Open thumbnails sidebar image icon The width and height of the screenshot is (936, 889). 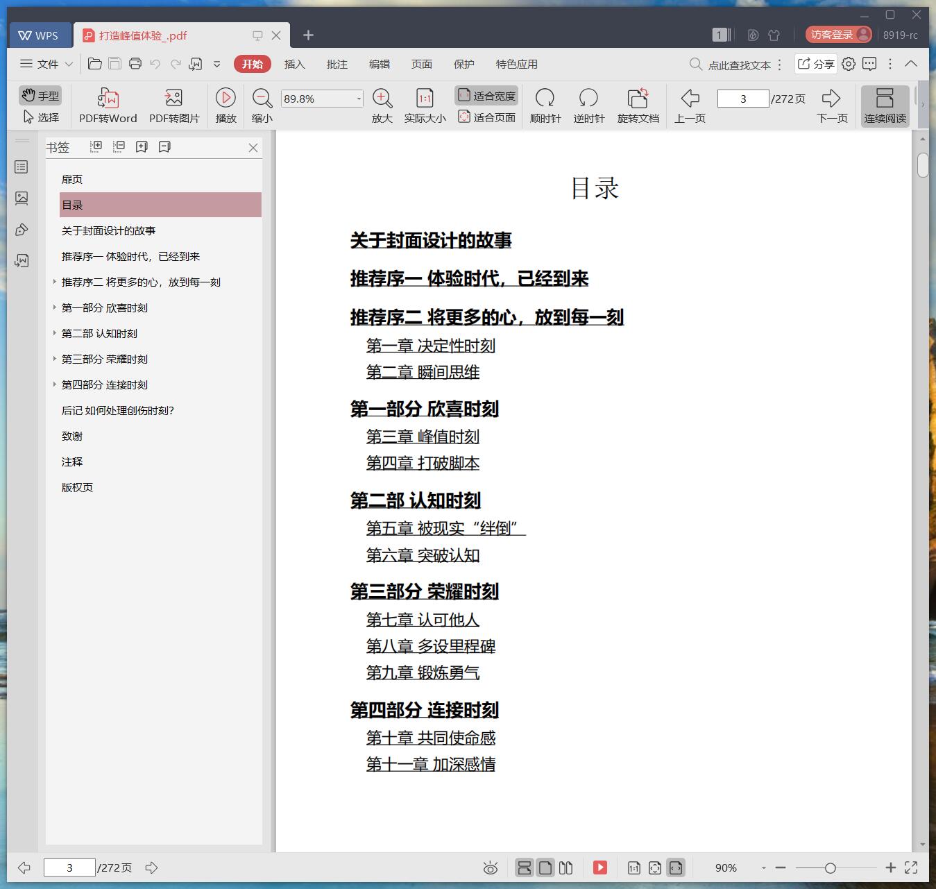[x=22, y=198]
